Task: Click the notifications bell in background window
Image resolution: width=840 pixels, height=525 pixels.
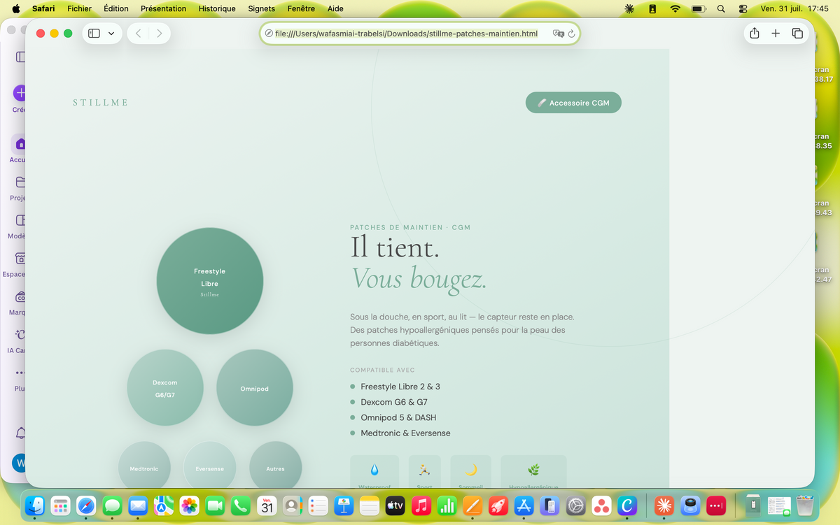Action: click(20, 434)
